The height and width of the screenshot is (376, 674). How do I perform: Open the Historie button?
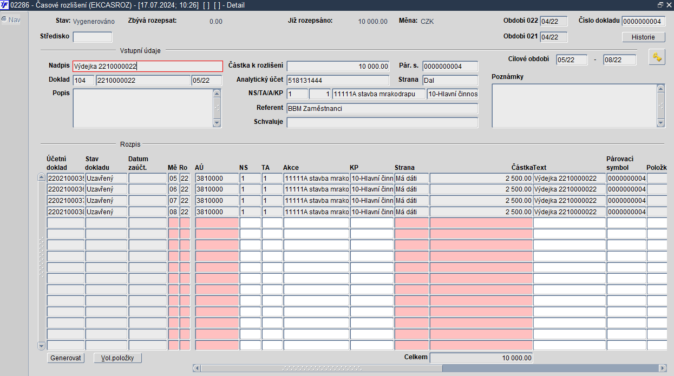click(643, 37)
